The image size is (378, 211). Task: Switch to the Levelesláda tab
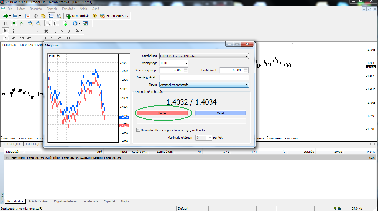90,201
